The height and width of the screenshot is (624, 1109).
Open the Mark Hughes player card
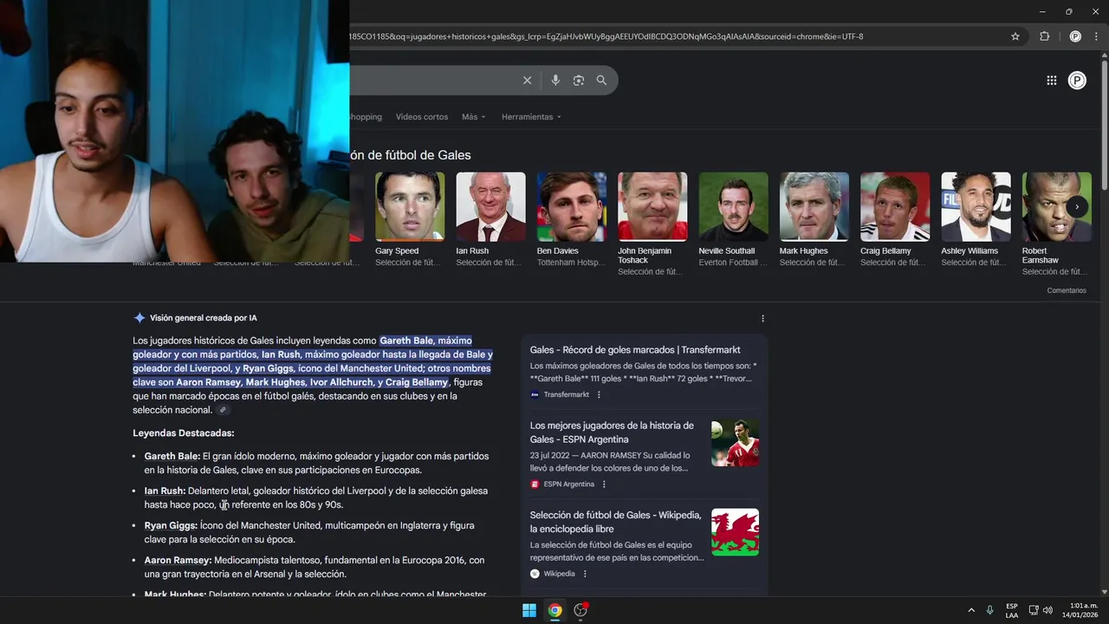tap(814, 219)
